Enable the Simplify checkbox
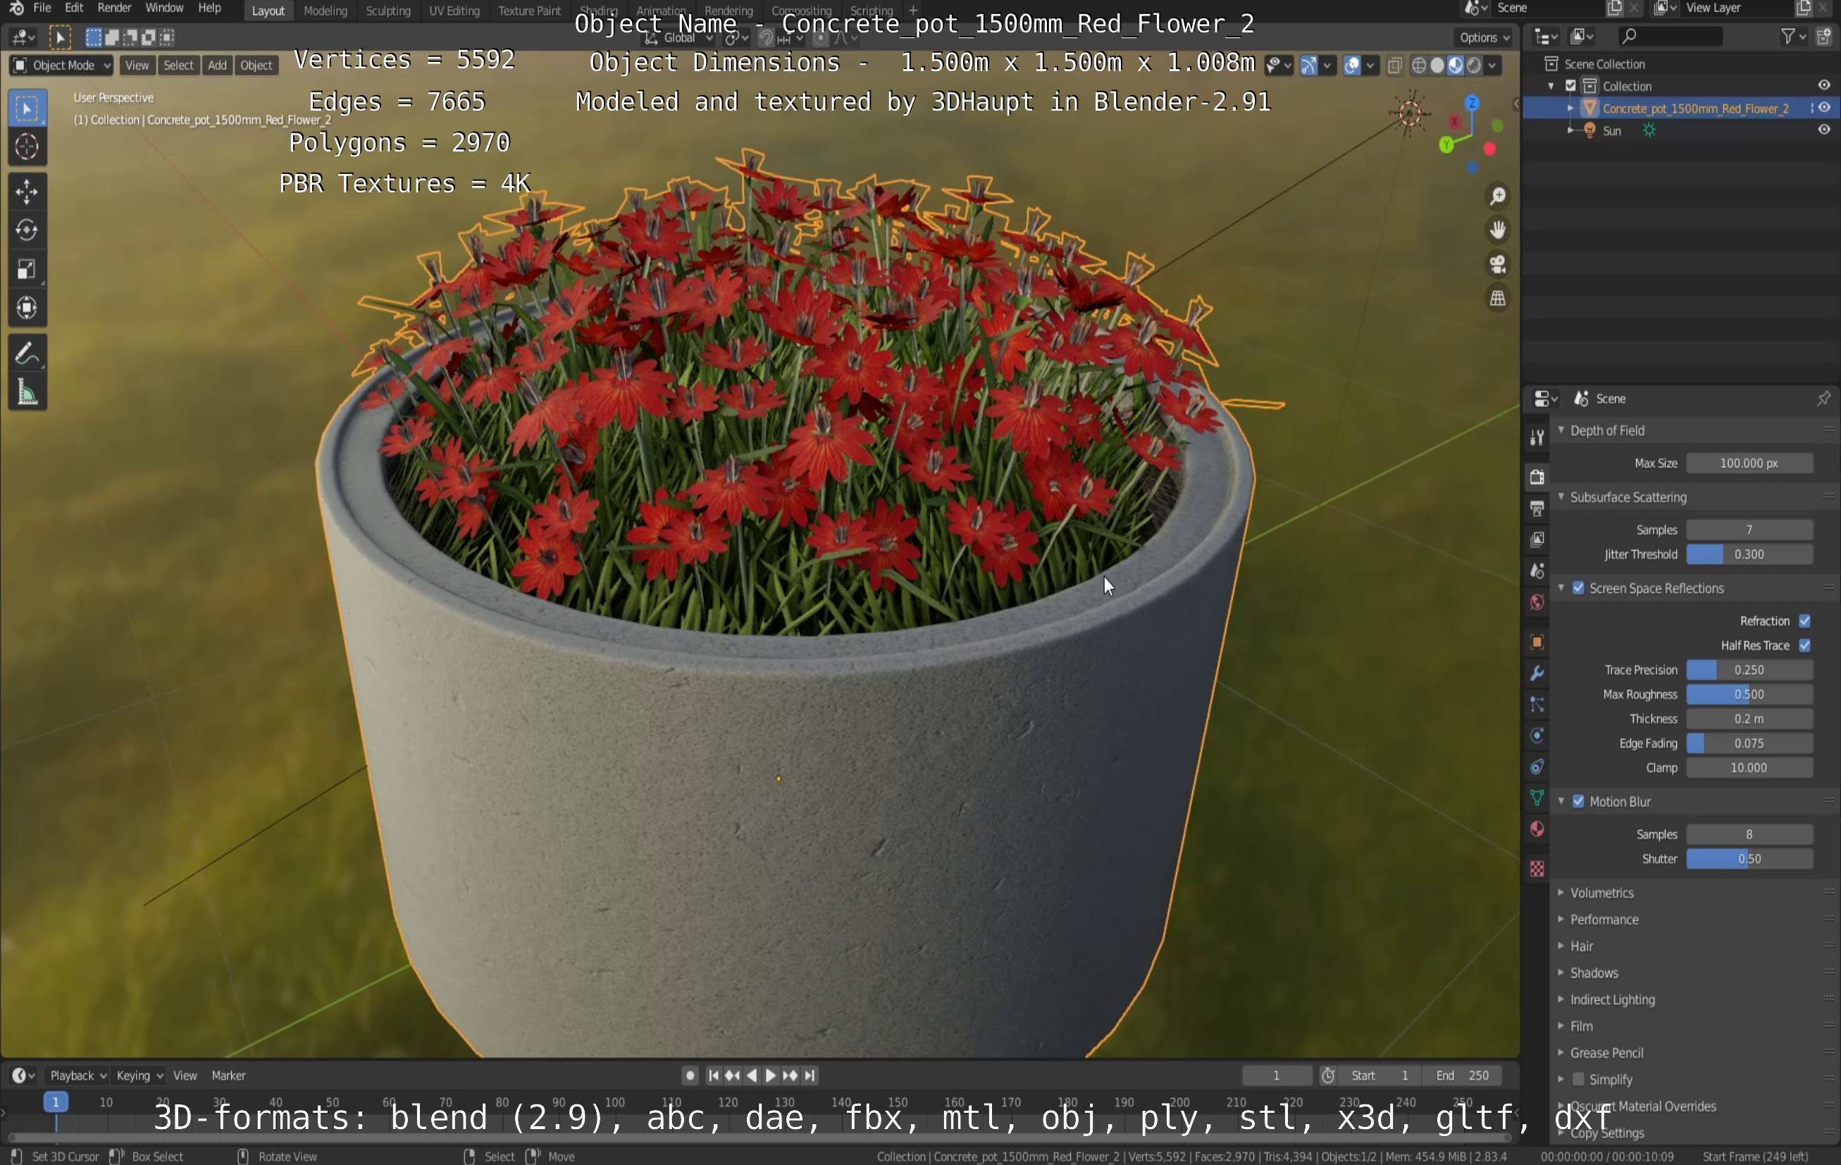Image resolution: width=1841 pixels, height=1165 pixels. pyautogui.click(x=1578, y=1078)
